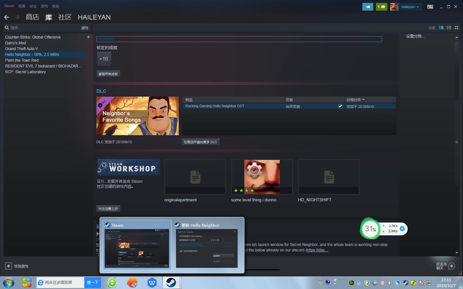Viewport: 463px width, 289px height.
Task: Open some level thing i dunno workshop item
Action: 262,177
